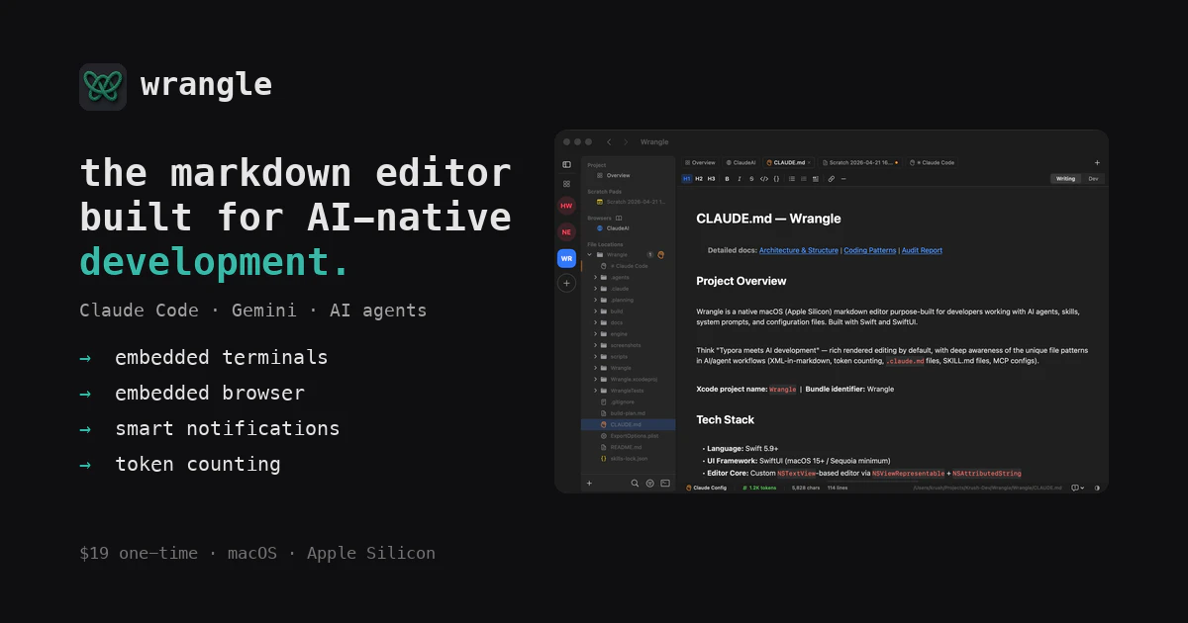Select the WR workspace badge
Screen dimensions: 1188x623
tap(566, 258)
